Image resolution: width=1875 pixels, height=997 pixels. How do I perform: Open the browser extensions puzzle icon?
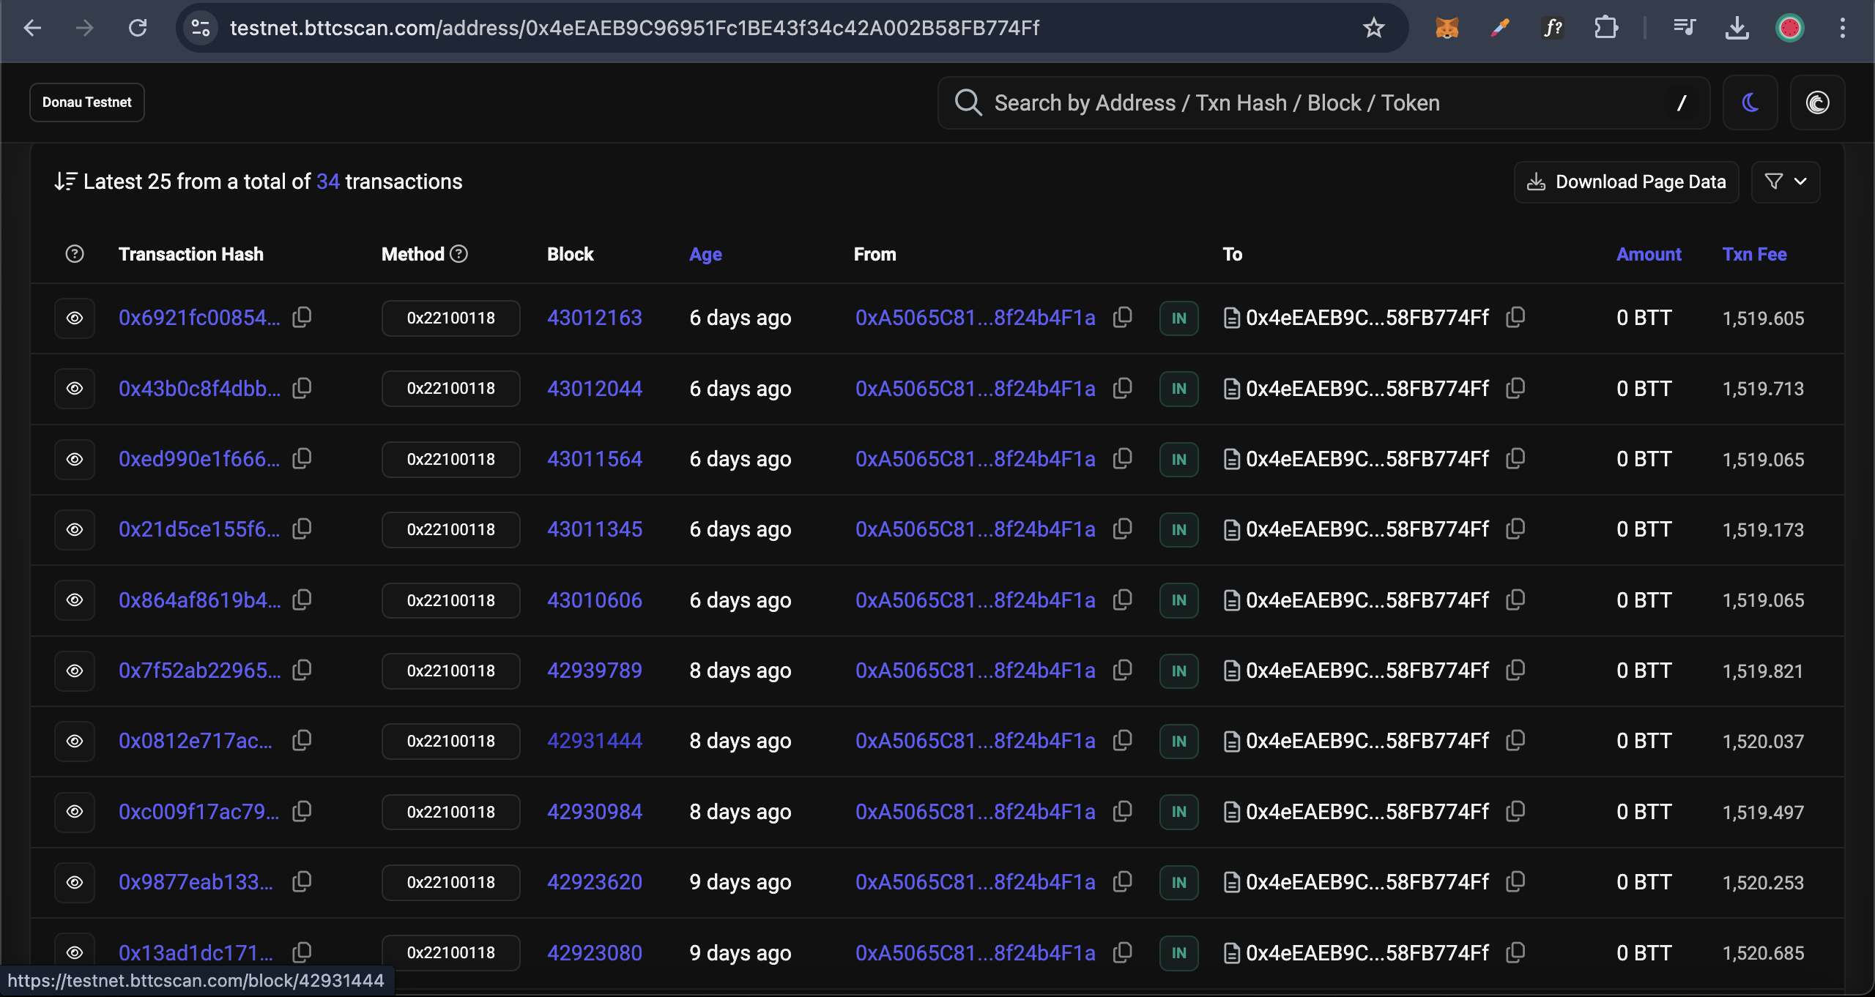coord(1605,28)
